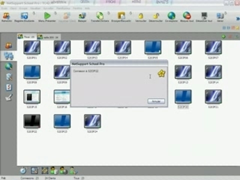Image resolution: width=240 pixels, height=180 pixels.
Task: Select the S203P22 black screen thumbnail
Action: (32, 121)
